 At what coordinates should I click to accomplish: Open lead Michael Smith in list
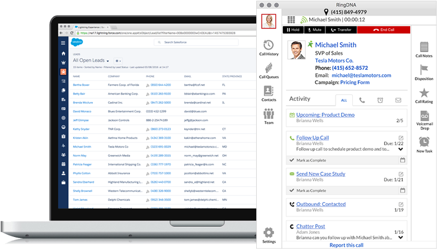tap(82, 147)
